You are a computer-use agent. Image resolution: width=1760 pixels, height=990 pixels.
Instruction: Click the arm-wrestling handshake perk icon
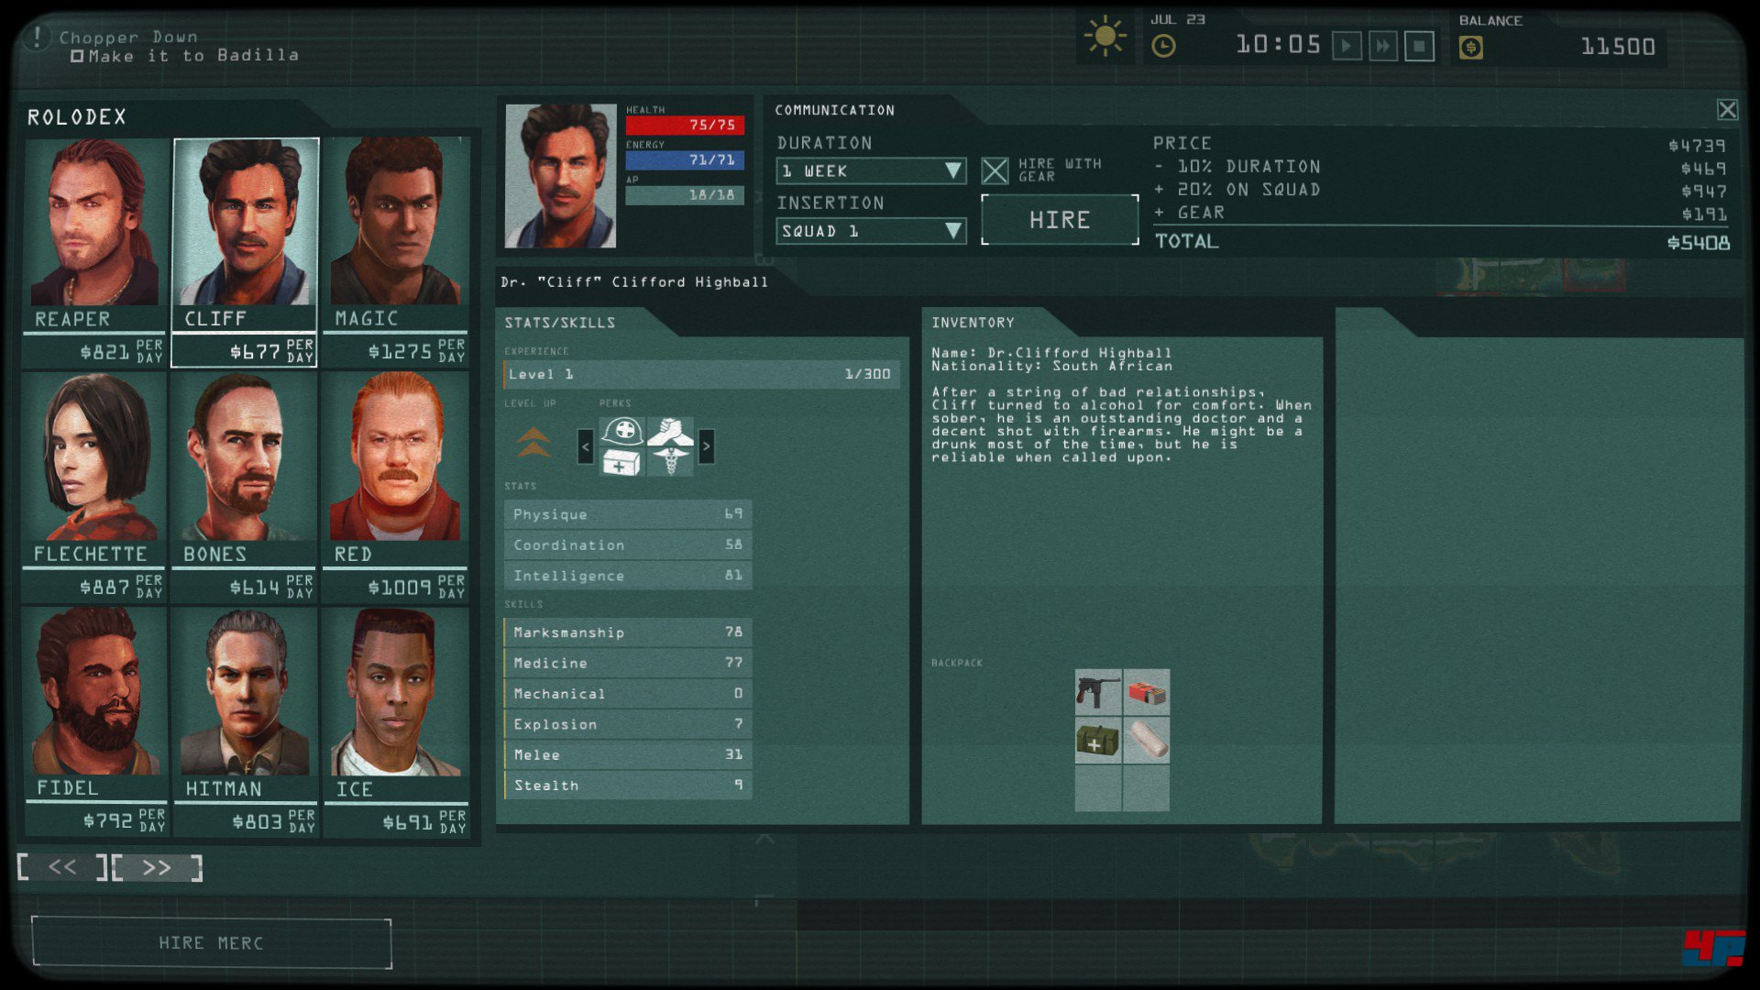click(670, 431)
